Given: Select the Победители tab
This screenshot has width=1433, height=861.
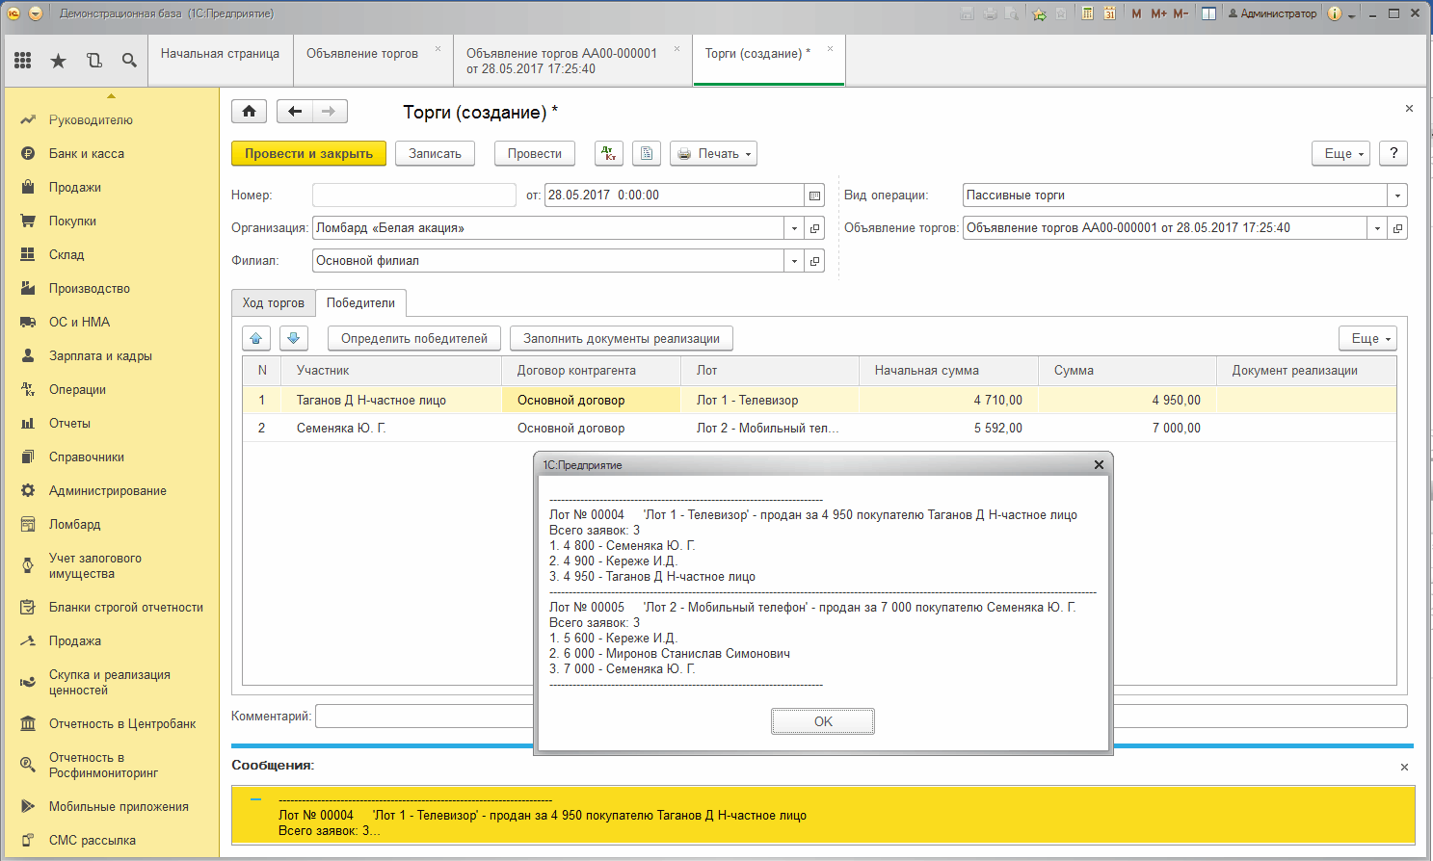Looking at the screenshot, I should pos(360,302).
